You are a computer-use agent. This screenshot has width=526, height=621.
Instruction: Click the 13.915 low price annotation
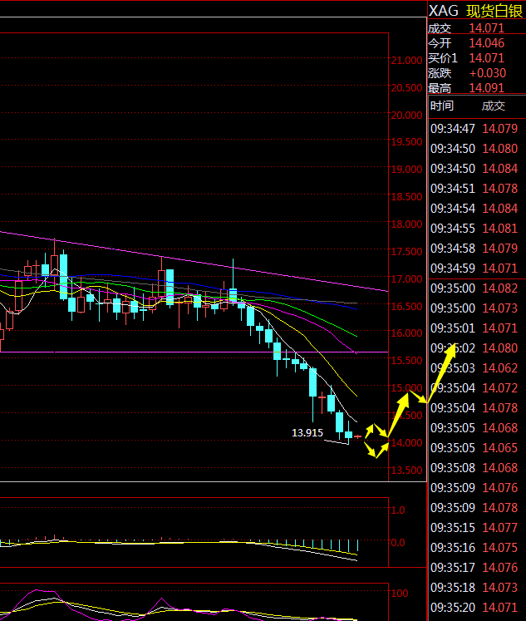307,433
